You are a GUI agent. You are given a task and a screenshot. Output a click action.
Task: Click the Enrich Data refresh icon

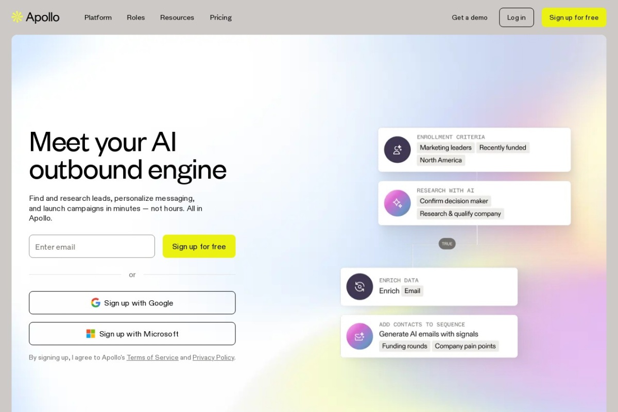point(359,286)
